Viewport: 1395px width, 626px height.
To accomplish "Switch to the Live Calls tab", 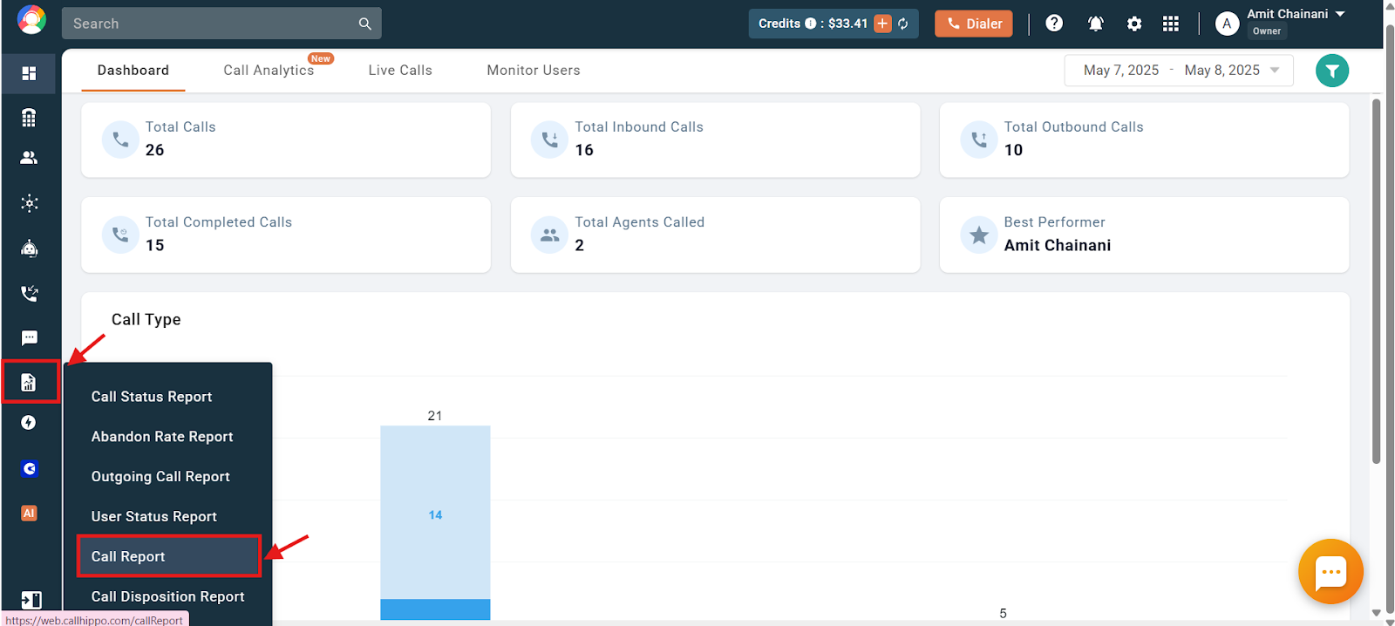I will pos(400,71).
